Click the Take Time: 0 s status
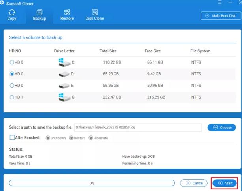The image size is (242, 191). [x=20, y=163]
